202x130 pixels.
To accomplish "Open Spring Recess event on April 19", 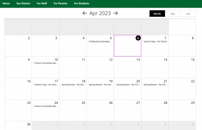I will coord(100,85).
